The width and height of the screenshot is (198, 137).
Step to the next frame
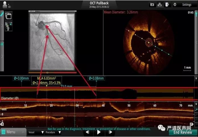110,132
